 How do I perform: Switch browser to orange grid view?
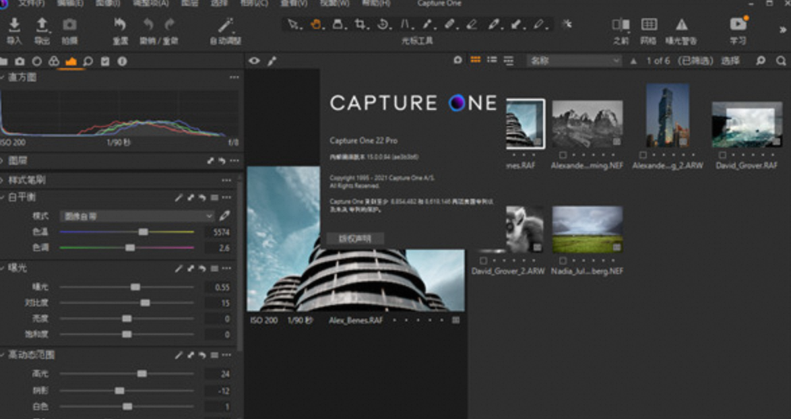pos(475,60)
